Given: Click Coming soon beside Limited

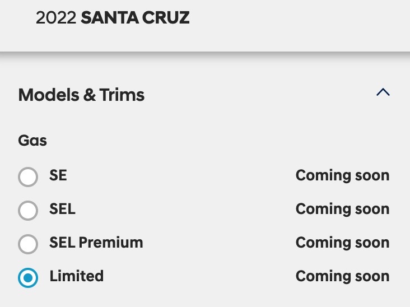Looking at the screenshot, I should click(x=342, y=277).
